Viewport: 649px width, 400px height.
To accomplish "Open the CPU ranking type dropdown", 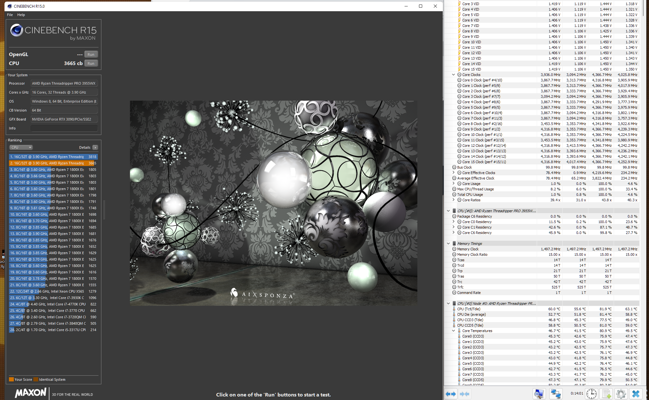I will coord(21,147).
